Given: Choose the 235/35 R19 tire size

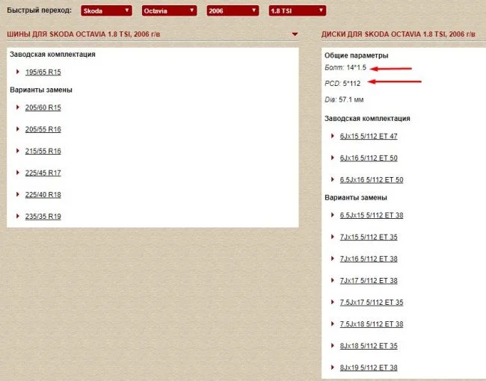Looking at the screenshot, I should point(43,216).
